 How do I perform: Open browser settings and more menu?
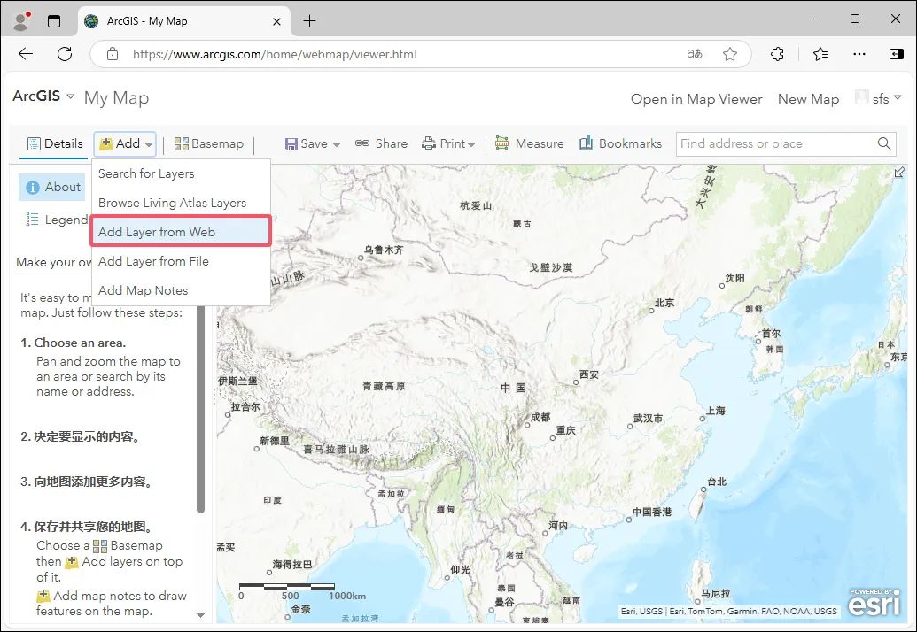859,54
